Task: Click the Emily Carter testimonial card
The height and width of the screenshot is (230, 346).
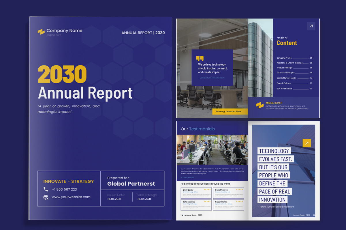Action: [196, 193]
